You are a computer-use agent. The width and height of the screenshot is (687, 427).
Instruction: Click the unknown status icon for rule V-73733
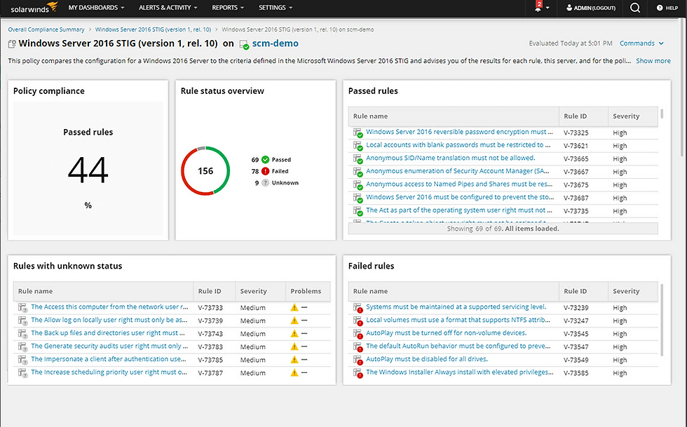tap(22, 308)
